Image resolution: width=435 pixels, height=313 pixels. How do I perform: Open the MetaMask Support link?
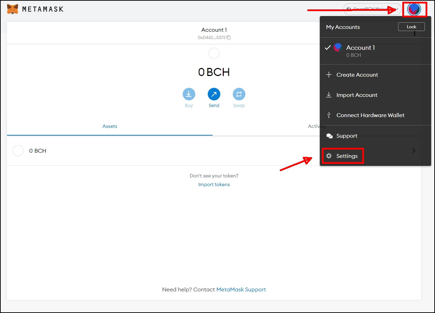point(241,289)
